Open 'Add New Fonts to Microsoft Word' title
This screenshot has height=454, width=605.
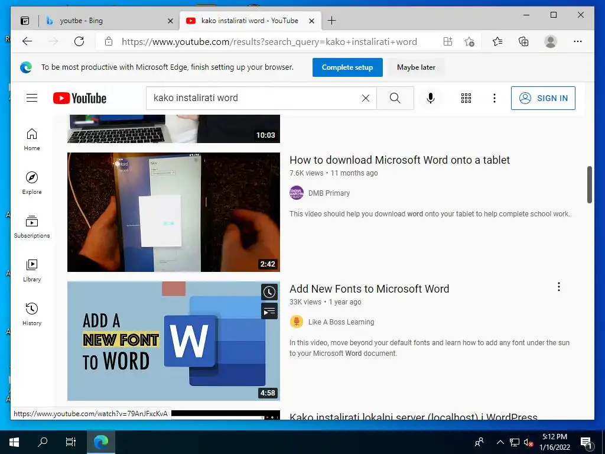(369, 288)
